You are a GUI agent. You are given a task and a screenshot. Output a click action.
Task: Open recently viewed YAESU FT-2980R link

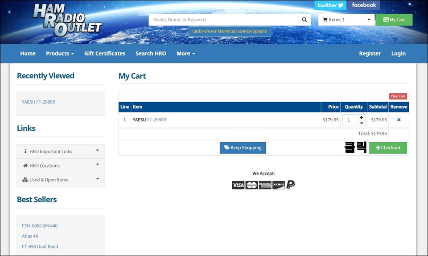click(38, 102)
